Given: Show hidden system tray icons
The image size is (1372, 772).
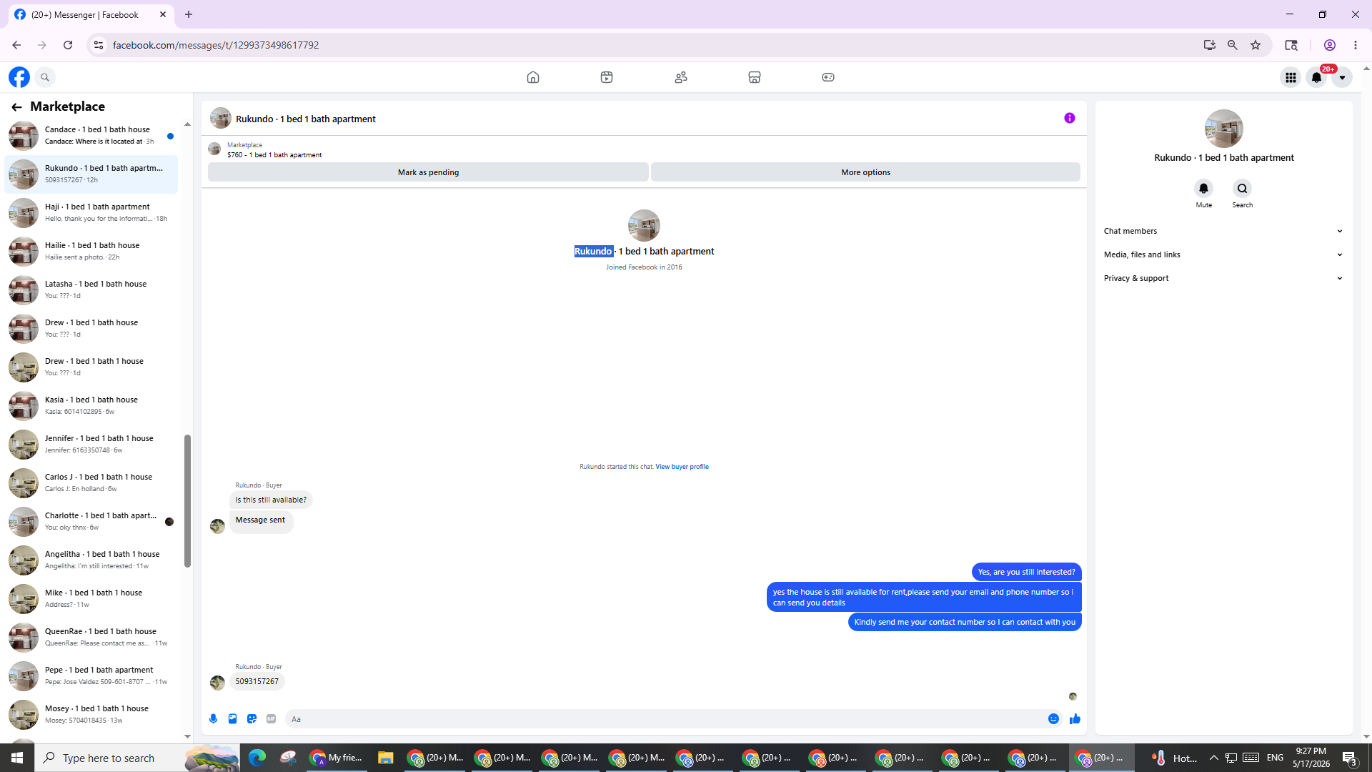Looking at the screenshot, I should click(1213, 758).
